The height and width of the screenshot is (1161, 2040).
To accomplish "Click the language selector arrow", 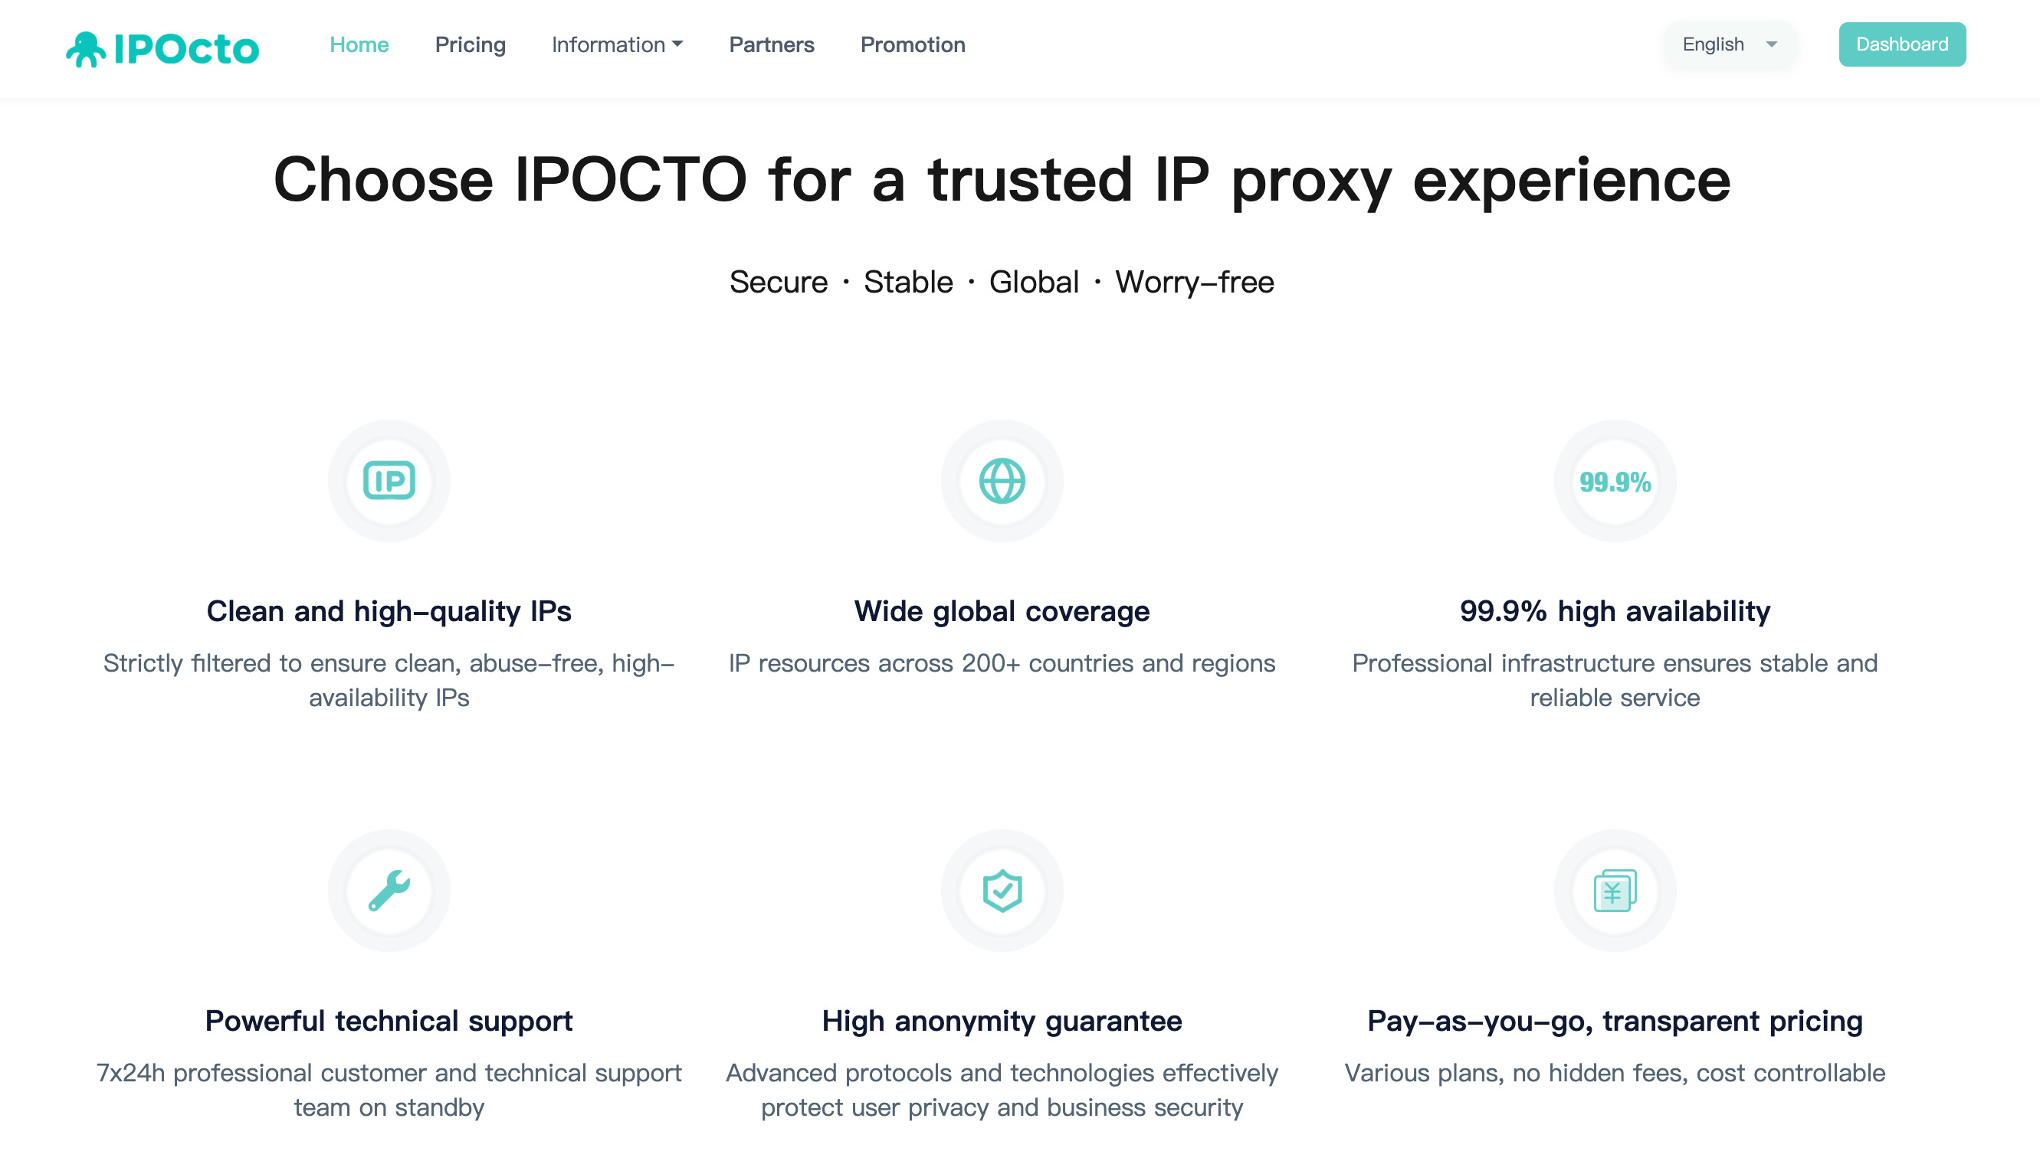I will click(x=1771, y=44).
